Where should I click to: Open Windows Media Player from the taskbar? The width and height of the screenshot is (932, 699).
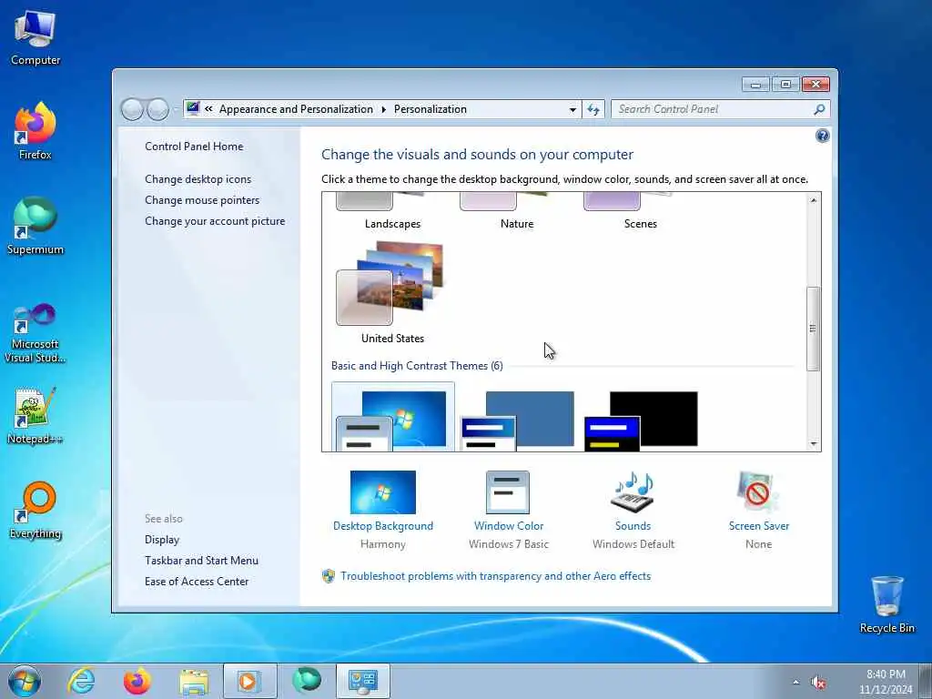click(x=249, y=681)
